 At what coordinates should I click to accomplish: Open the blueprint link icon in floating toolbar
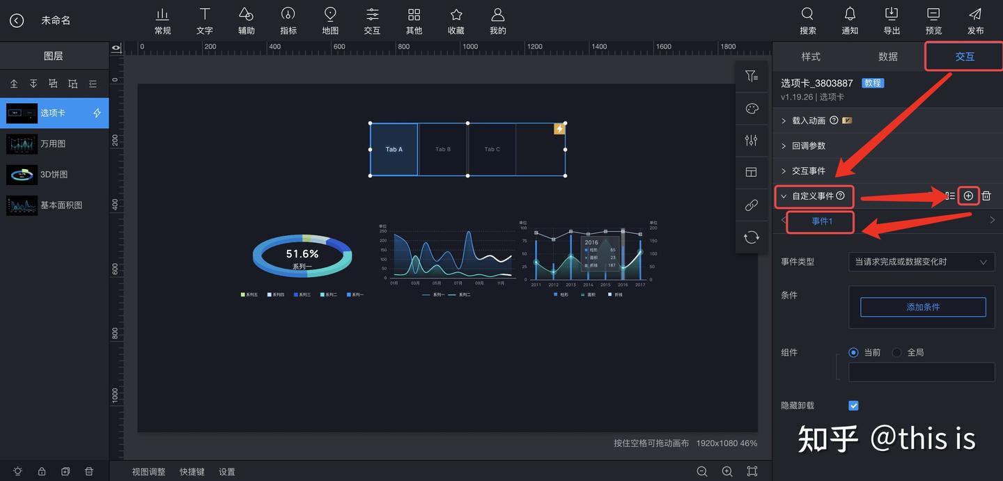pos(752,205)
